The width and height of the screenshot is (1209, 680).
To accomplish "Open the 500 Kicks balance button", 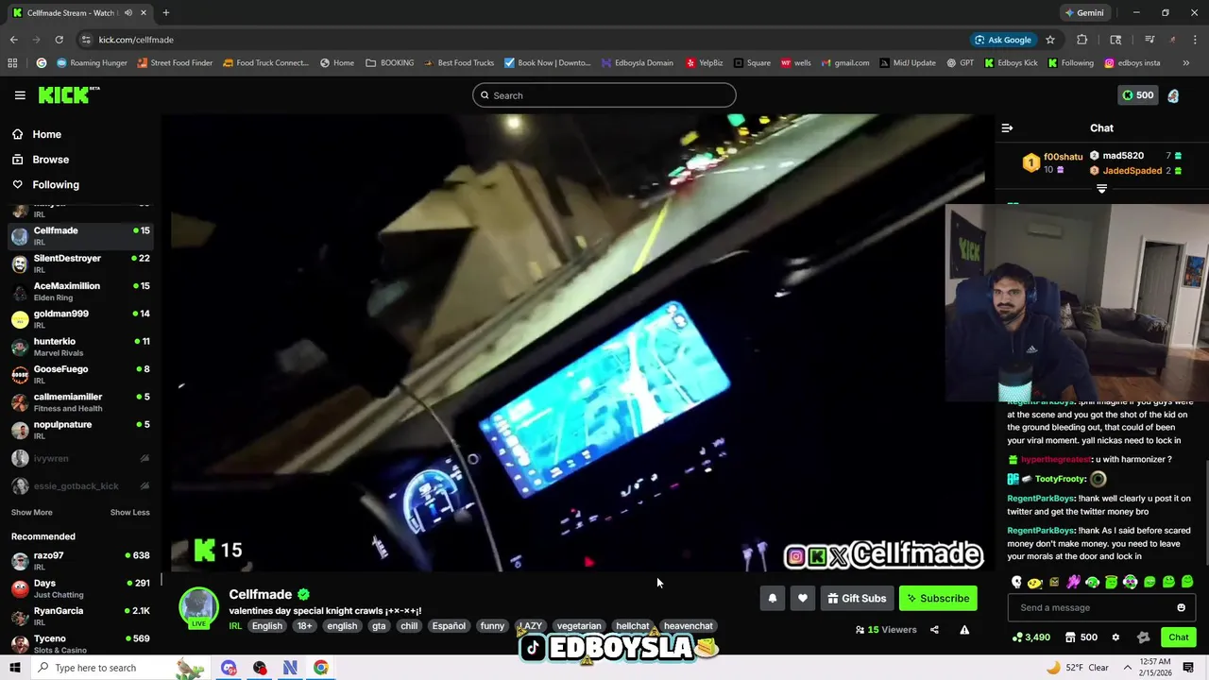I will (1137, 95).
